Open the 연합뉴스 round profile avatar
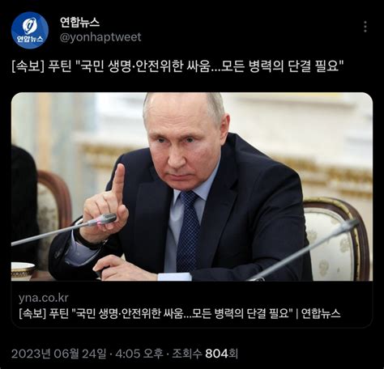The height and width of the screenshot is (369, 384). (30, 30)
